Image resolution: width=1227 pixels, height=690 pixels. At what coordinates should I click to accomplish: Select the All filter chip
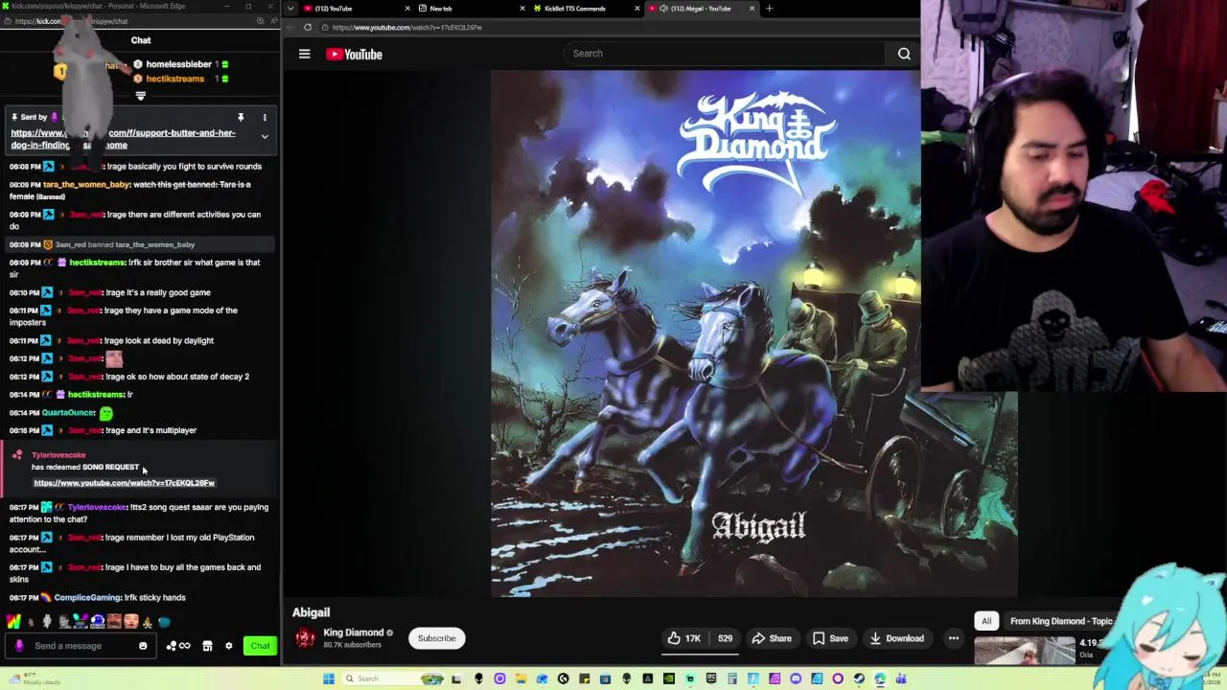point(986,621)
